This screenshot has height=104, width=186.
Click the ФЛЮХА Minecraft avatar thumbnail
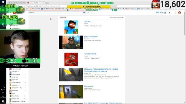[x=71, y=27]
